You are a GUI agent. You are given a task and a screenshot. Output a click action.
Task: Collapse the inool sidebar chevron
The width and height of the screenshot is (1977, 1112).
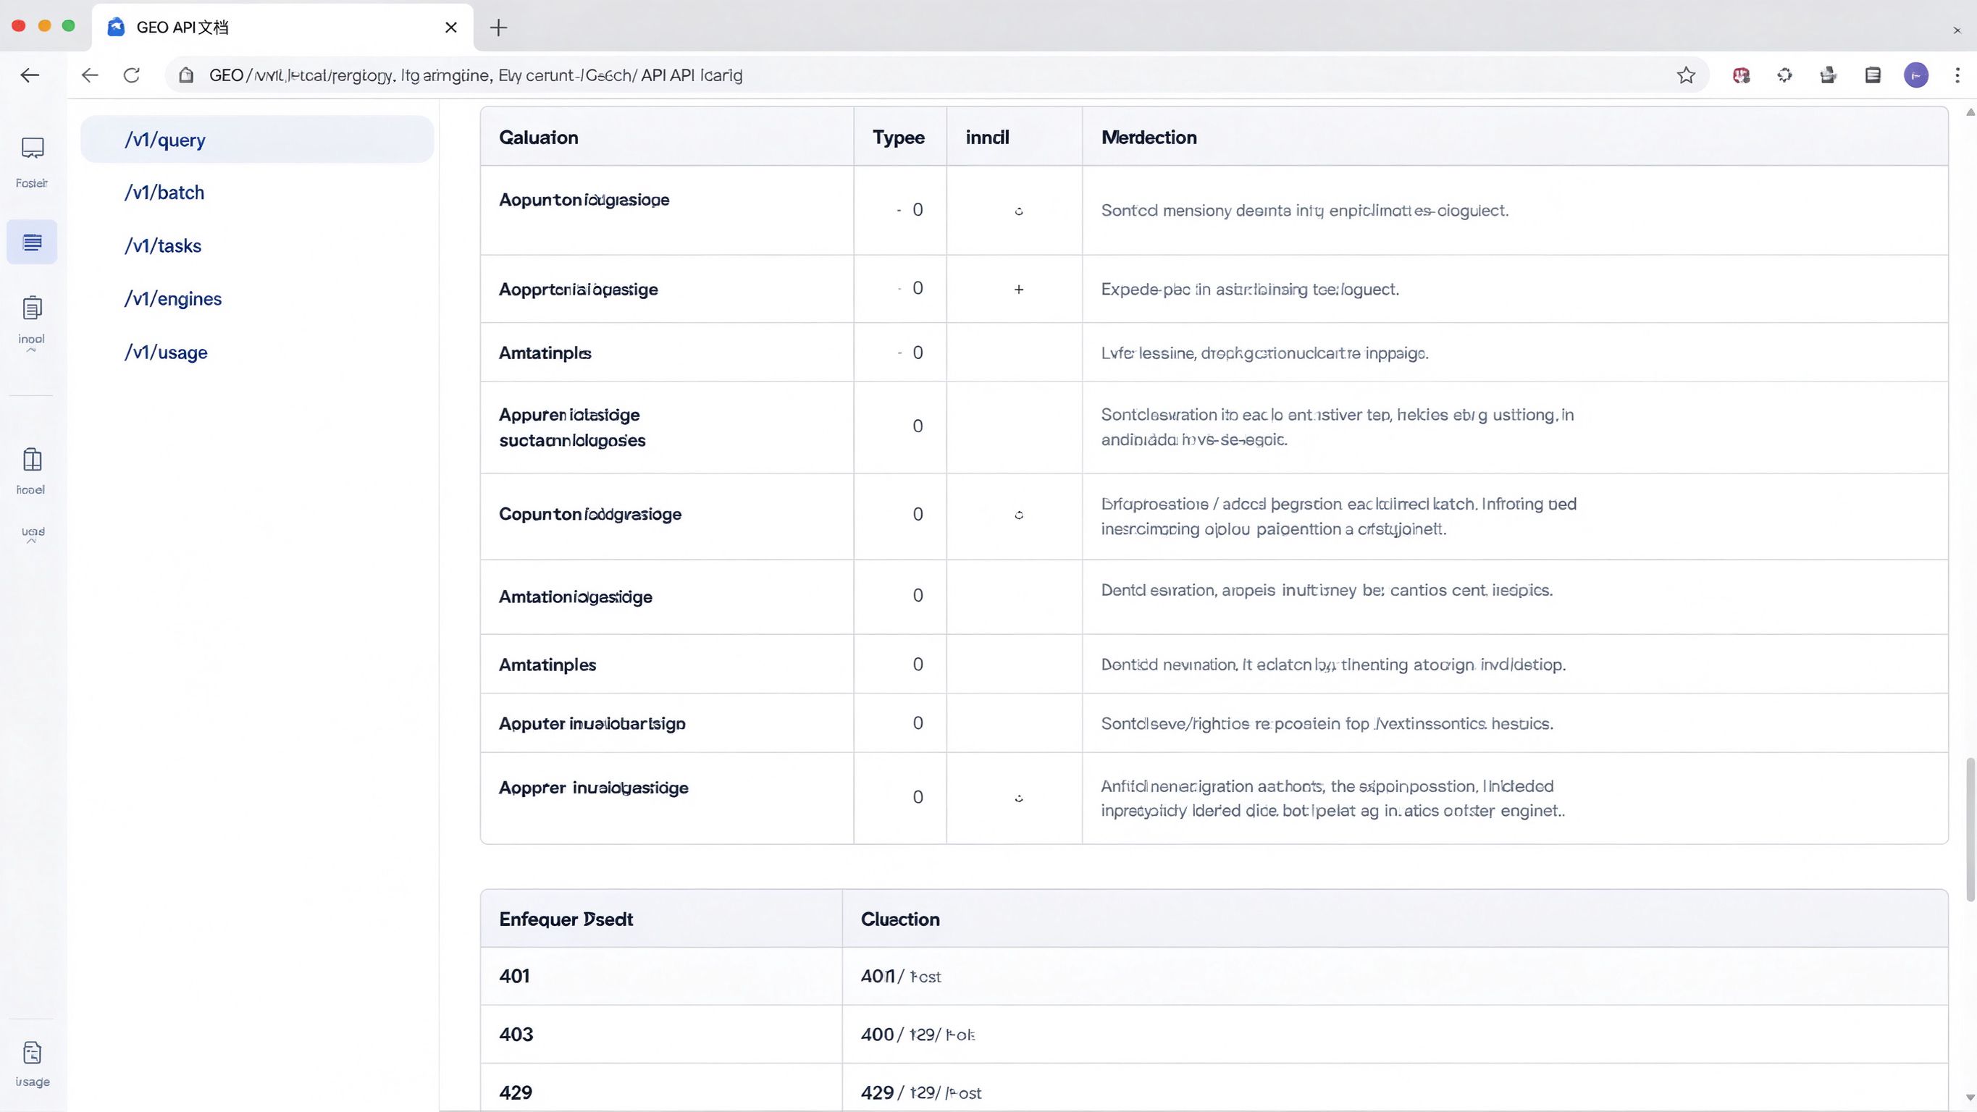[31, 350]
